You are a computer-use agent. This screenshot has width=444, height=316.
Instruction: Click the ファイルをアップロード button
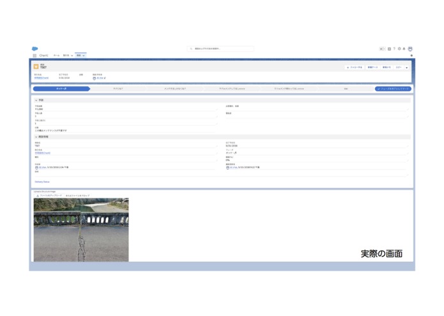(49, 196)
